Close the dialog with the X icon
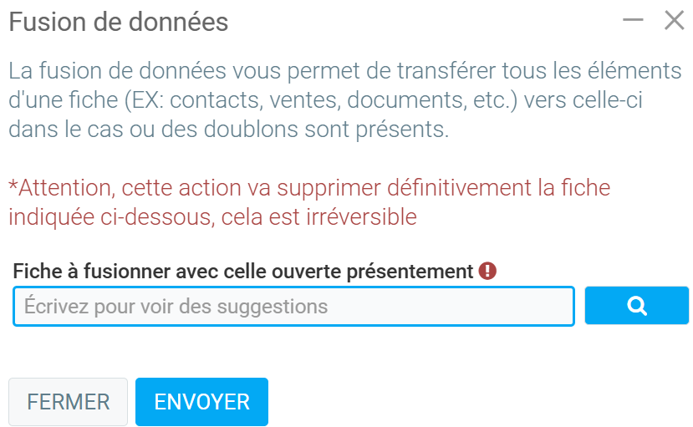The width and height of the screenshot is (693, 427). (674, 21)
